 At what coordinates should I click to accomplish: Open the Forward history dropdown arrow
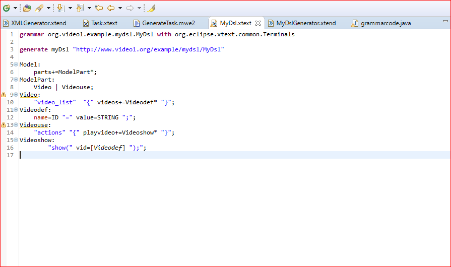140,9
